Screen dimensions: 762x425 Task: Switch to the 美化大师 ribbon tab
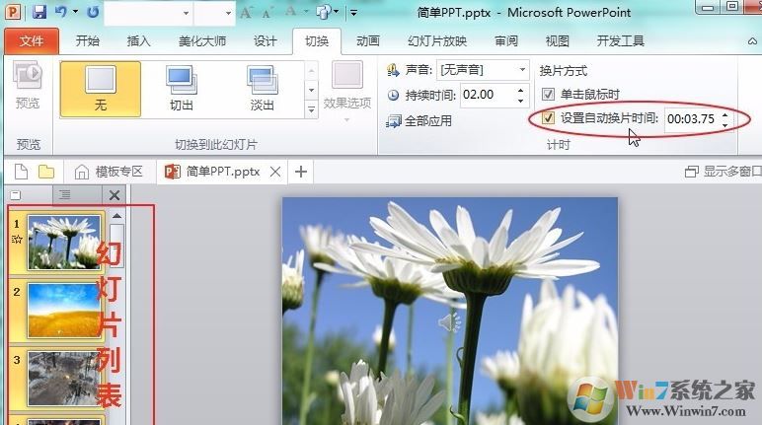pyautogui.click(x=202, y=40)
